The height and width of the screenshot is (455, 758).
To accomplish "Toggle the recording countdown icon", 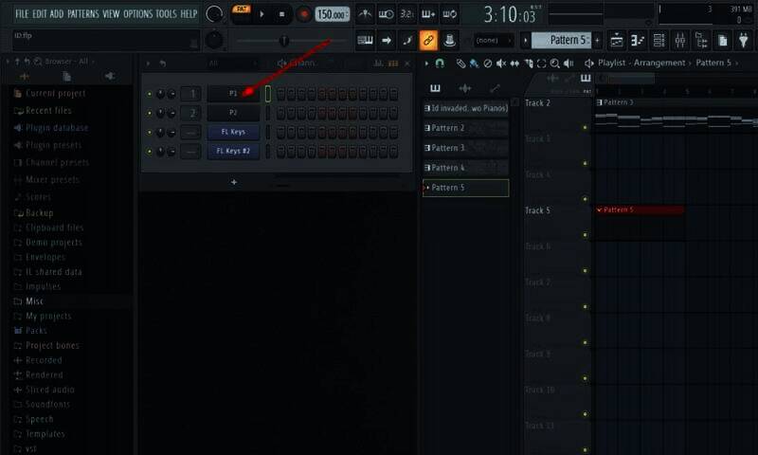I will (x=407, y=14).
